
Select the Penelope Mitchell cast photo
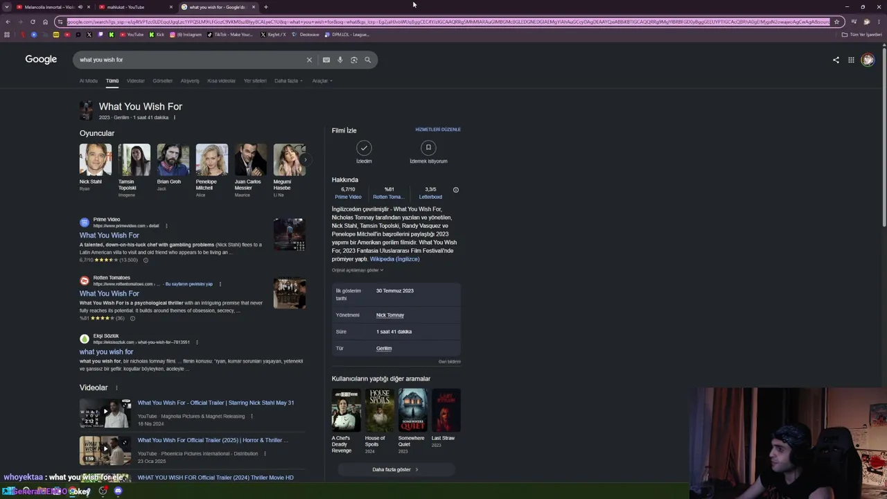tap(211, 160)
